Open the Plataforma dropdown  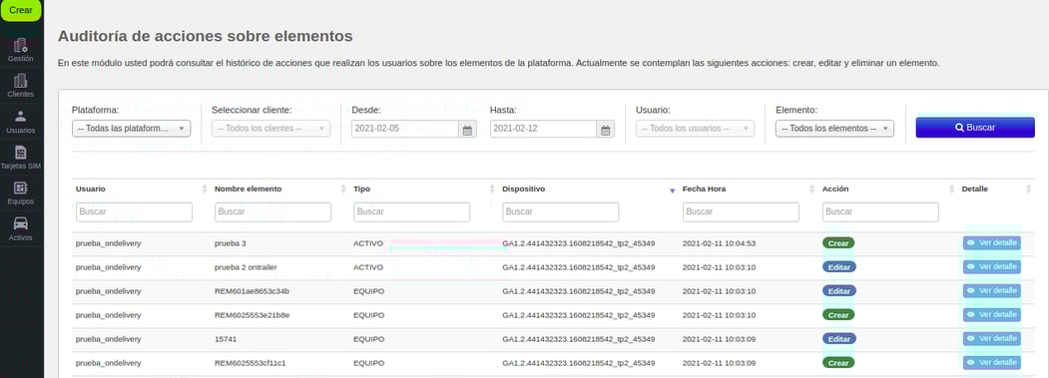point(131,129)
